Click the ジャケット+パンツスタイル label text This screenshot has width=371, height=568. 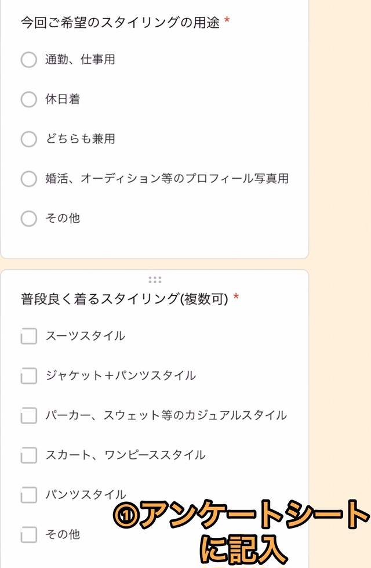coord(121,375)
